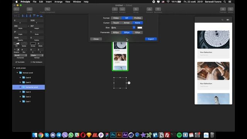Viewport: 247px width, 139px height.
Task: Select Video export format
Action: click(x=116, y=18)
